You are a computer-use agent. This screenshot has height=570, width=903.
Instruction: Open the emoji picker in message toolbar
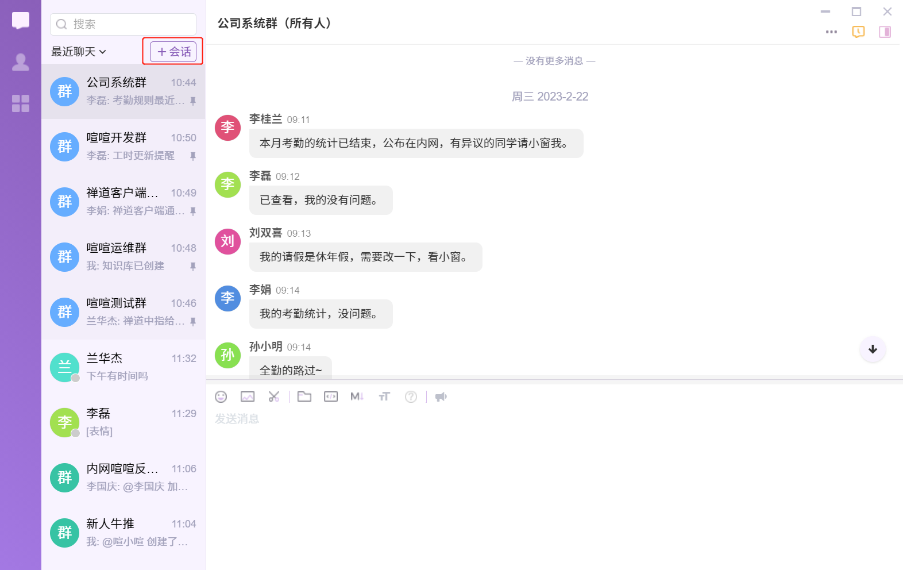coord(221,396)
